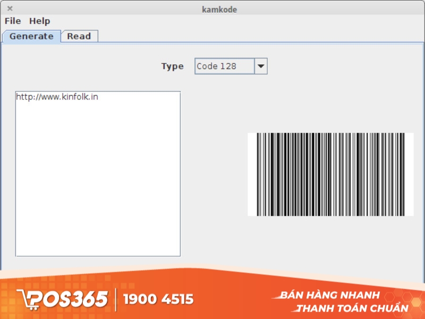
Task: Click the http://www.kinfolk.in text line
Action: [x=57, y=97]
